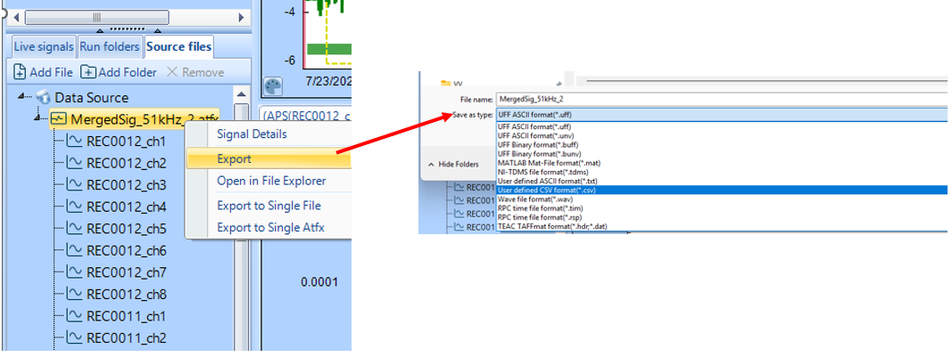Select signal REC0012_ch8
Screen dimensions: 952x357
[x=127, y=294]
